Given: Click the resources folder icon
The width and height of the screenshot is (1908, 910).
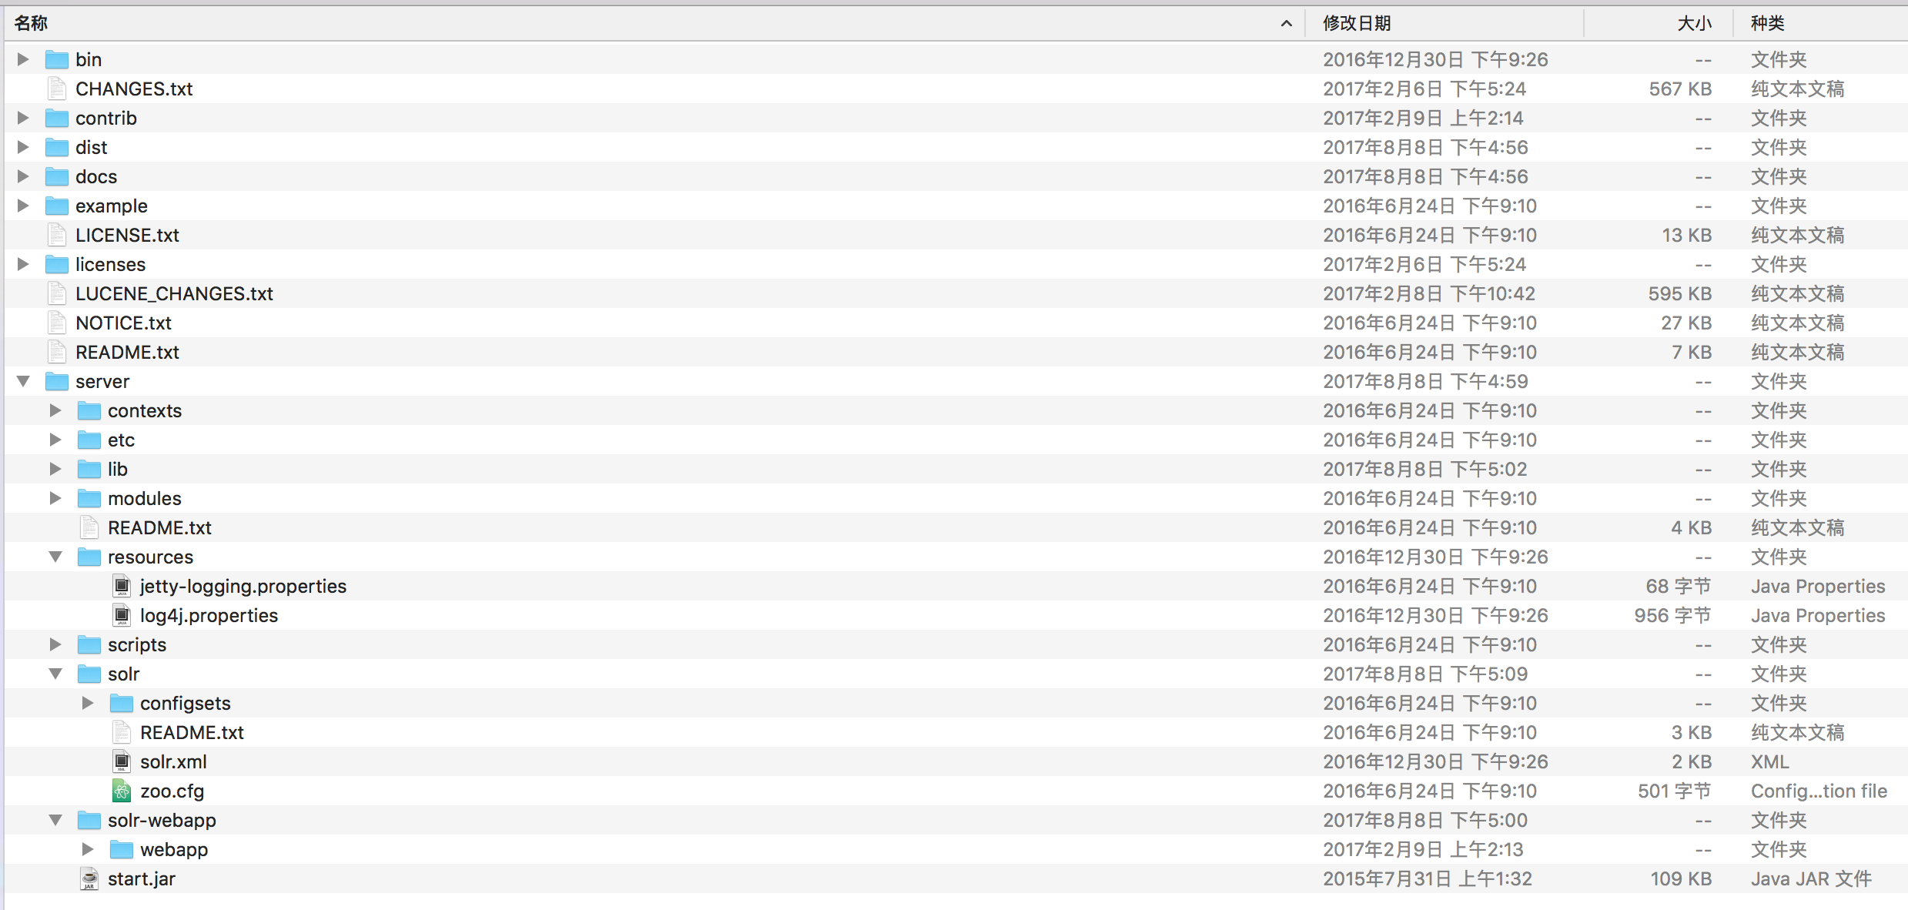Looking at the screenshot, I should pyautogui.click(x=89, y=557).
